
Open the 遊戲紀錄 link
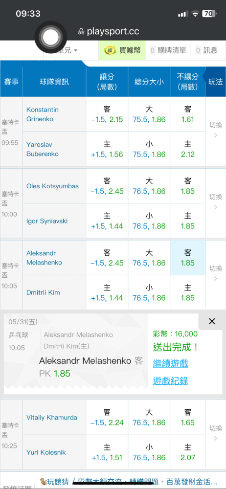(170, 381)
